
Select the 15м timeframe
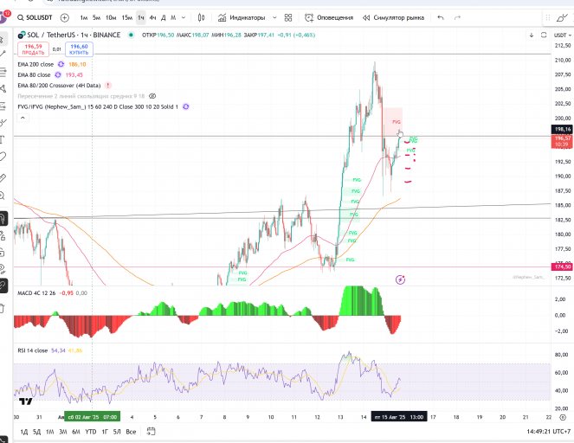pyautogui.click(x=127, y=17)
